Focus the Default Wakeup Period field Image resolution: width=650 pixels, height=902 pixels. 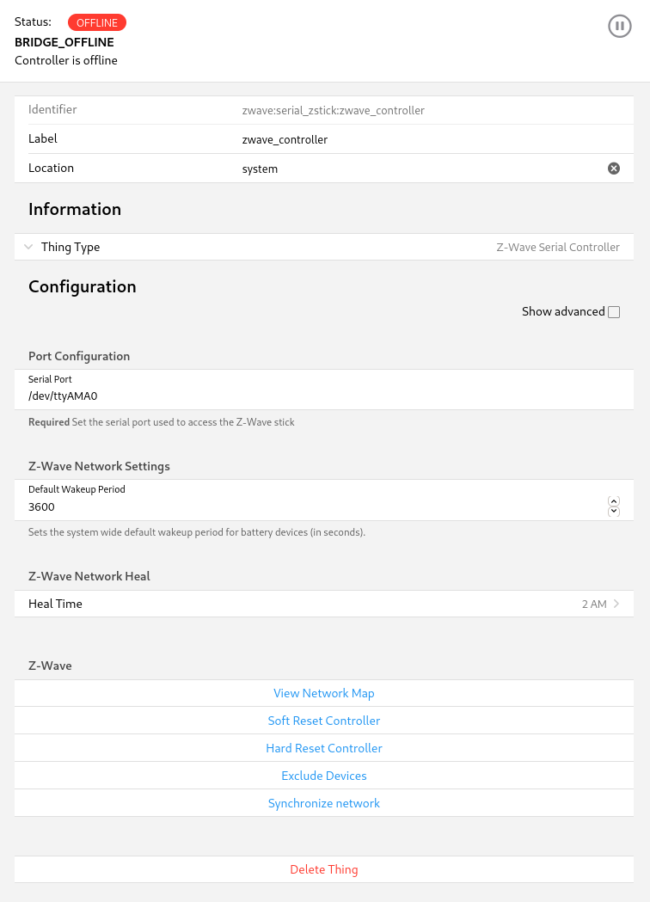[310, 506]
